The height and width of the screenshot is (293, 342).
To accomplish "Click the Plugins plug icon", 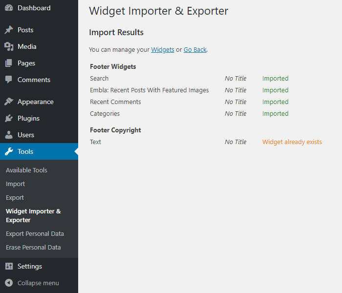I will tap(9, 118).
